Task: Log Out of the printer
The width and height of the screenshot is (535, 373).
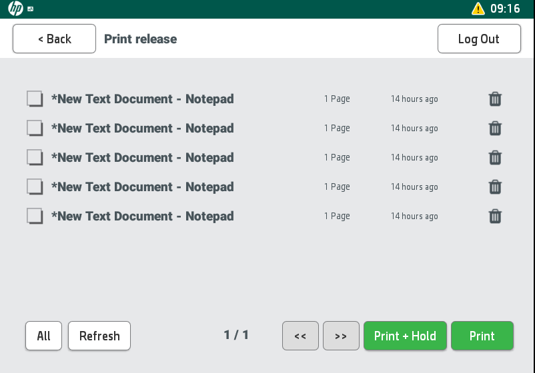Action: [x=478, y=39]
